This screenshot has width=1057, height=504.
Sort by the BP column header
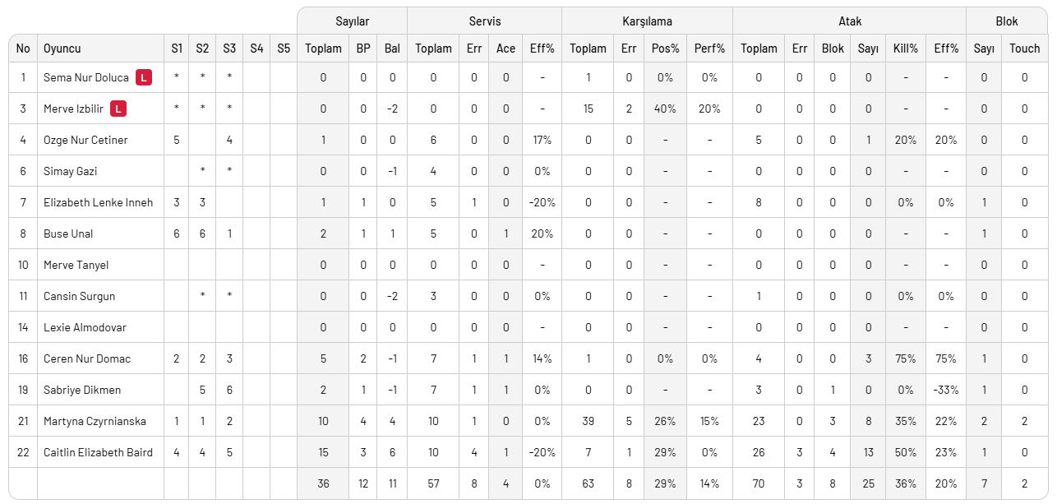click(362, 49)
